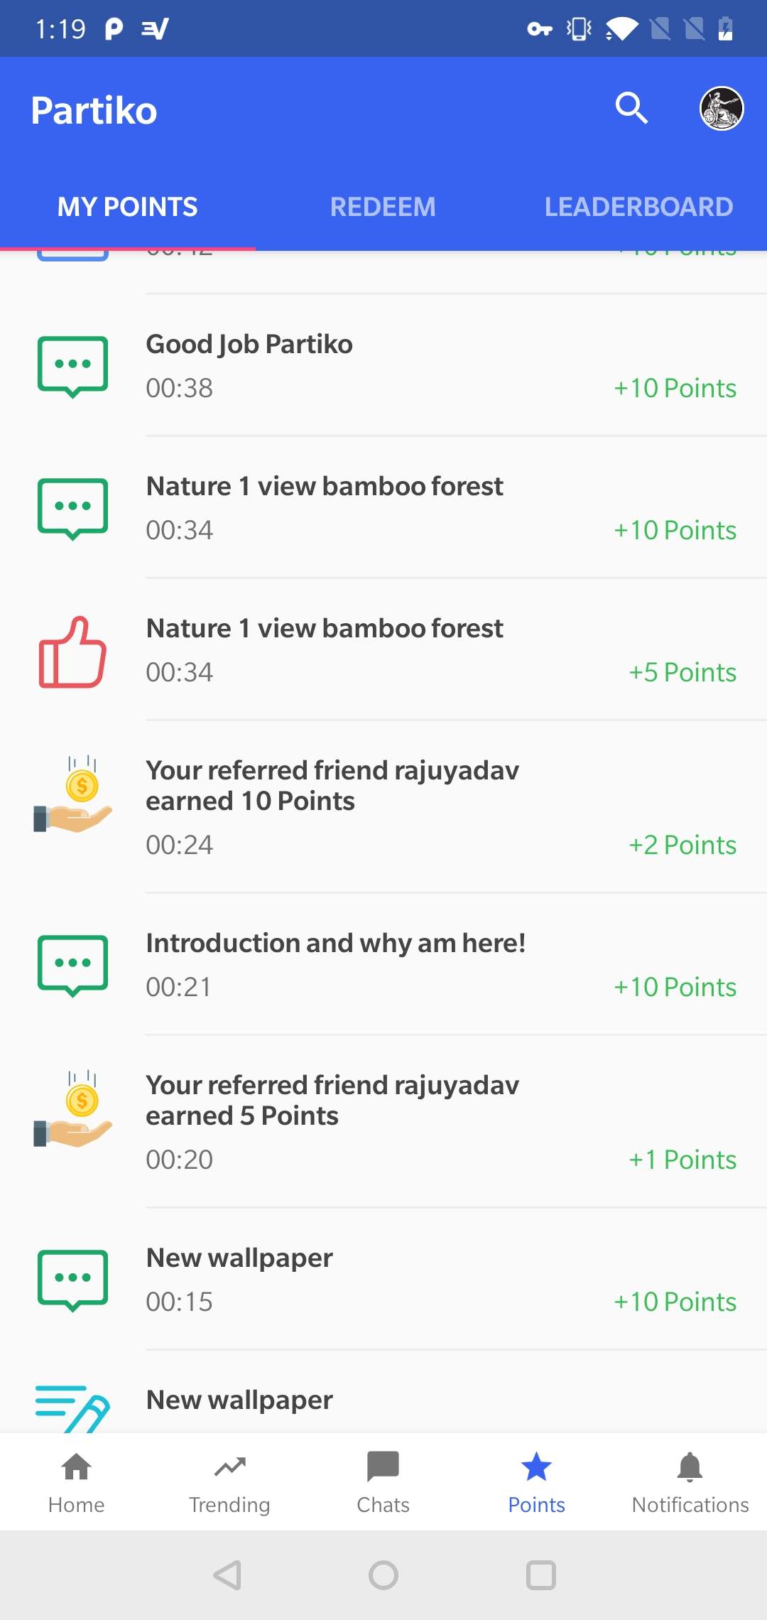This screenshot has height=1620, width=767.
Task: Open New wallpaper comment entry at 00:15
Action: pyautogui.click(x=239, y=1258)
